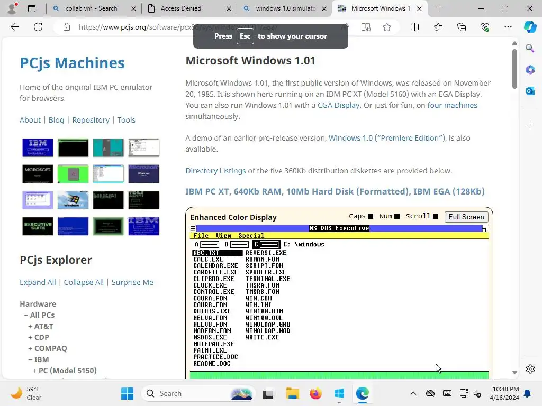Click the Surprise Me link
The image size is (542, 406).
tap(132, 282)
